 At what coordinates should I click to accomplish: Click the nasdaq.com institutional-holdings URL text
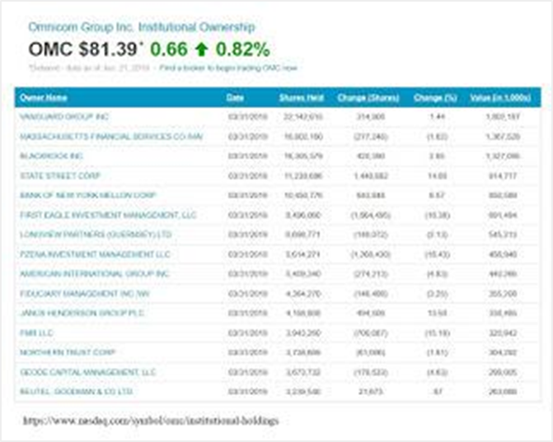(151, 421)
